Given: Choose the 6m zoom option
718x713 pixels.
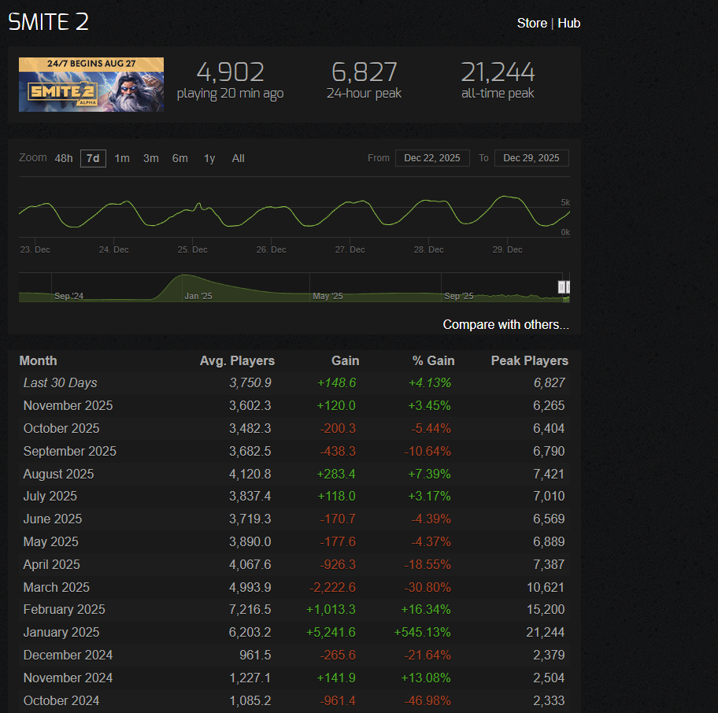Looking at the screenshot, I should [180, 158].
